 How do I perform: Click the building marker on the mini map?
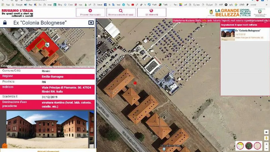tap(47, 45)
